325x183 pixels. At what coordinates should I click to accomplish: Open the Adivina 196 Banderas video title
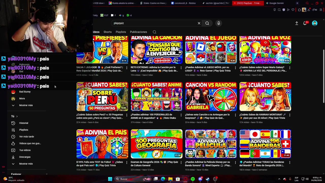click(x=262, y=164)
